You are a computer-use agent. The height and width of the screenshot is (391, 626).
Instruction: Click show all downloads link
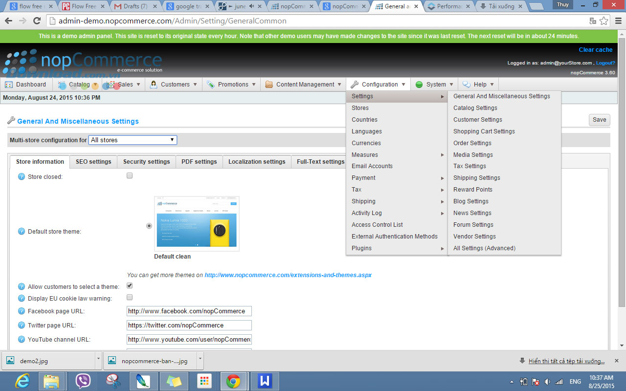566,361
